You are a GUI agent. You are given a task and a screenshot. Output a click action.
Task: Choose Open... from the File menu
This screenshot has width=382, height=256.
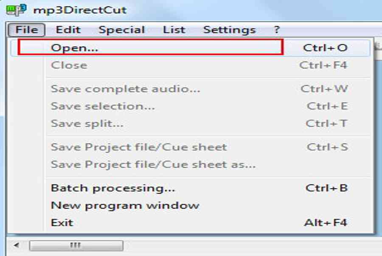coord(191,48)
